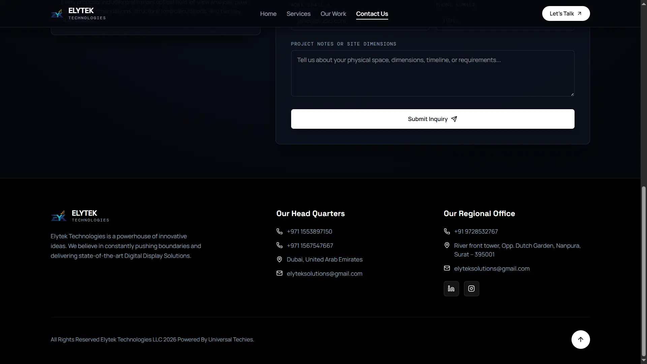Click the phone icon beside +971 1553897150
Screen dimensions: 647x364
(279, 231)
